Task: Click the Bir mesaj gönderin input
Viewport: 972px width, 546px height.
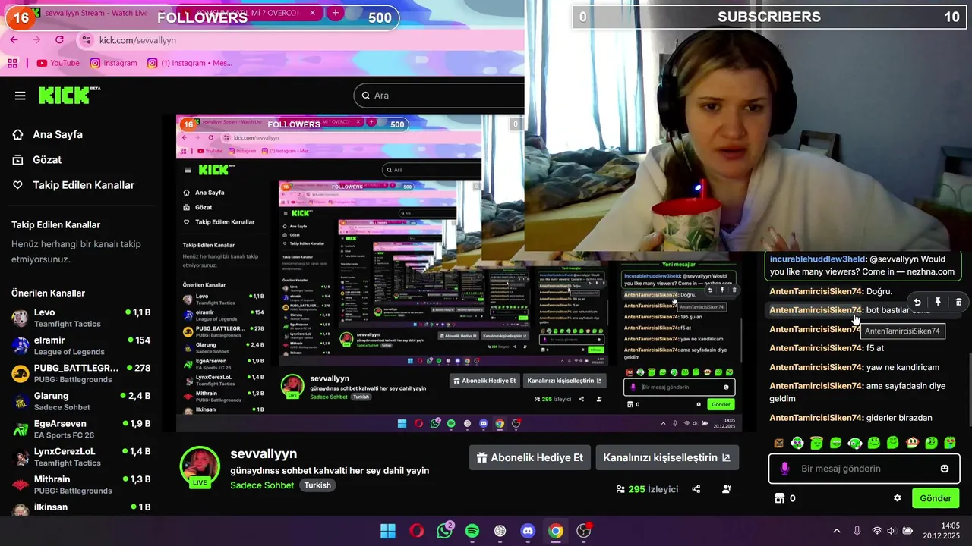Action: pyautogui.click(x=866, y=469)
